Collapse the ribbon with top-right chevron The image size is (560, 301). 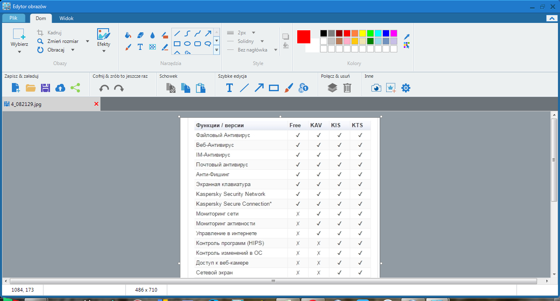click(x=551, y=18)
